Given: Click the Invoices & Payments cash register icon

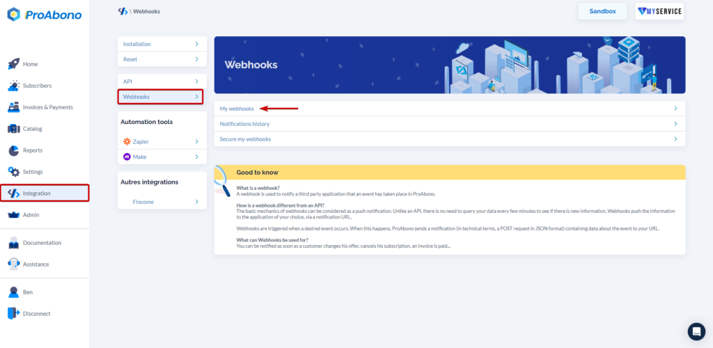Looking at the screenshot, I should click(x=14, y=107).
